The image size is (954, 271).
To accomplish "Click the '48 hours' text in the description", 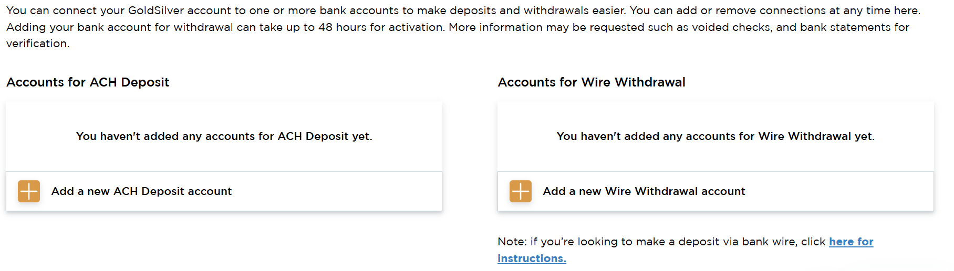I will (342, 27).
